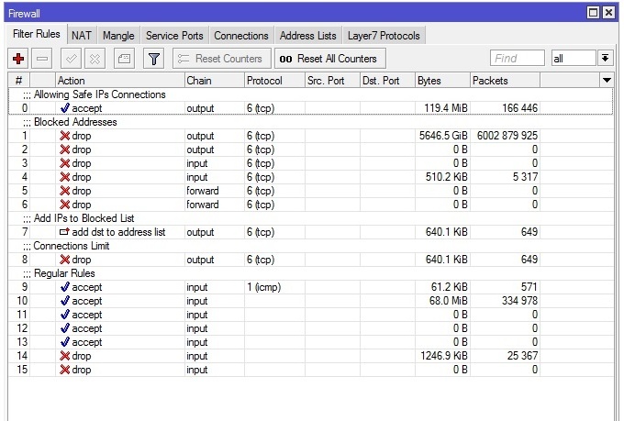Screen dimensions: 624x421
Task: Click the add dst to address list icon
Action: 64,232
